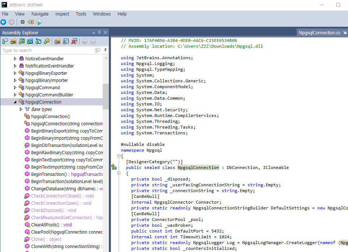Open the Inspect menu

coord(62,14)
